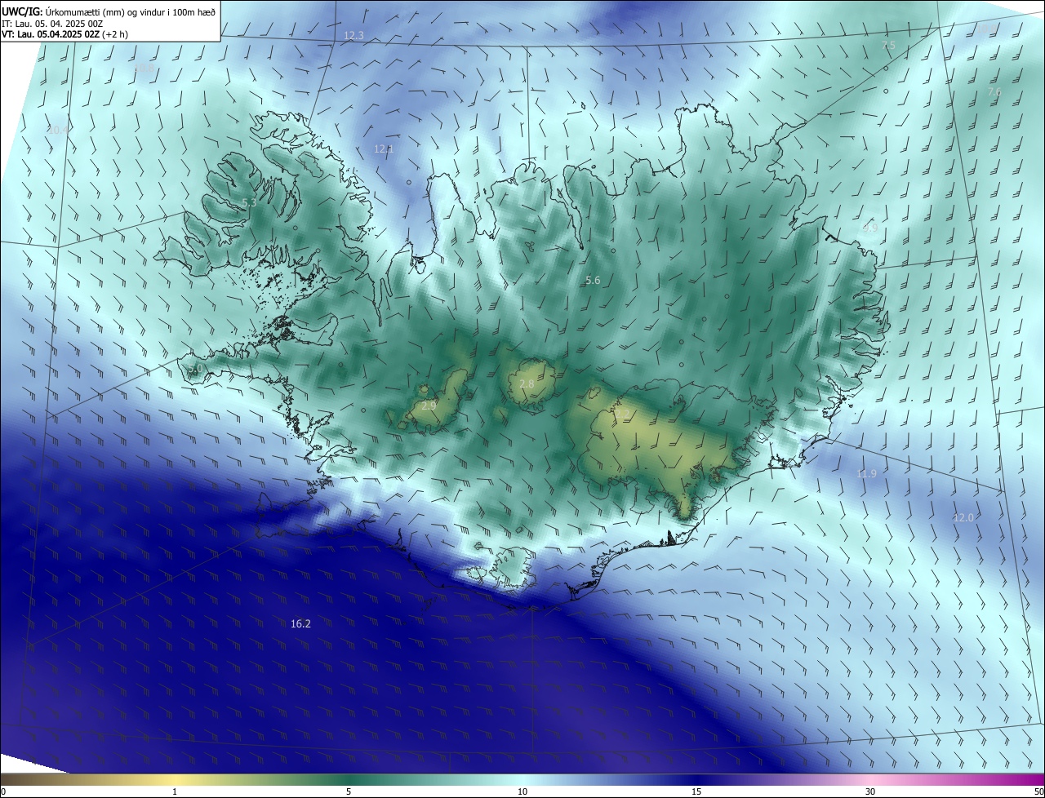Screen dimensions: 1045x798
Task: Click the 50 tick on the colour scale
Action: 1038,792
